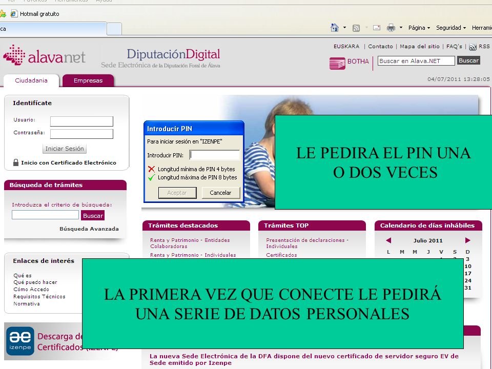Click the dark Buscar button in the header
The image size is (492, 369).
468,60
